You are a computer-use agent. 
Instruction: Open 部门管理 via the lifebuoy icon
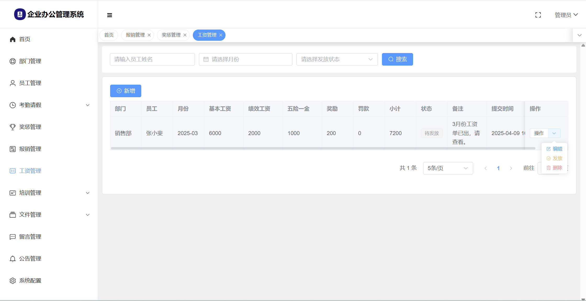(x=13, y=61)
